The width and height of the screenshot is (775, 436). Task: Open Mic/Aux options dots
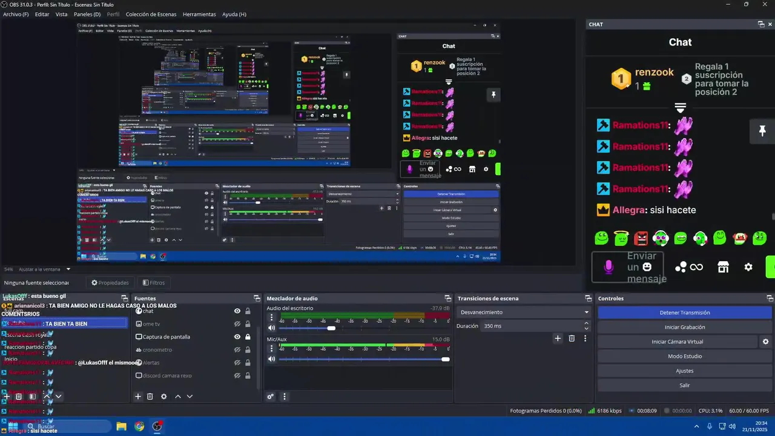(x=271, y=348)
